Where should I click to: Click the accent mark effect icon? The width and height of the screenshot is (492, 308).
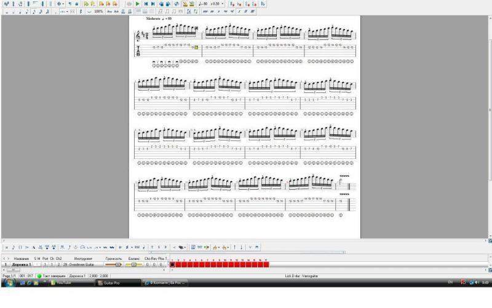[26, 248]
